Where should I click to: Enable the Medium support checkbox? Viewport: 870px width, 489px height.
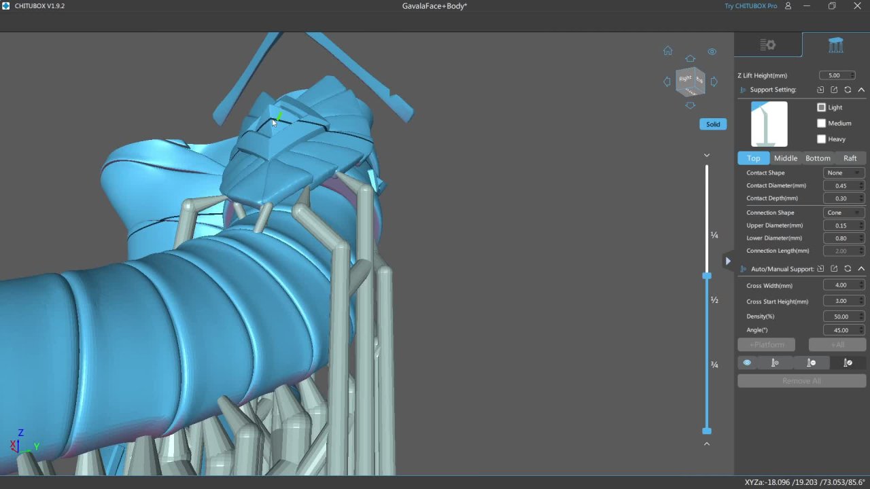coord(821,123)
